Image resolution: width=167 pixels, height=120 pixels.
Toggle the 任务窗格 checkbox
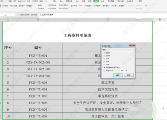click(41, 8)
